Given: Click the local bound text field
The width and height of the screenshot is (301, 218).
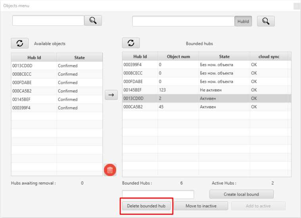Looking at the screenshot, I should 158,194.
